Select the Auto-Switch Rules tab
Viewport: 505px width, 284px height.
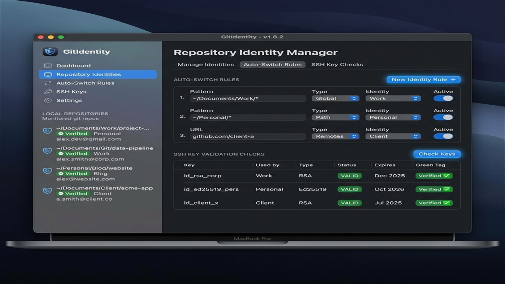pyautogui.click(x=273, y=65)
